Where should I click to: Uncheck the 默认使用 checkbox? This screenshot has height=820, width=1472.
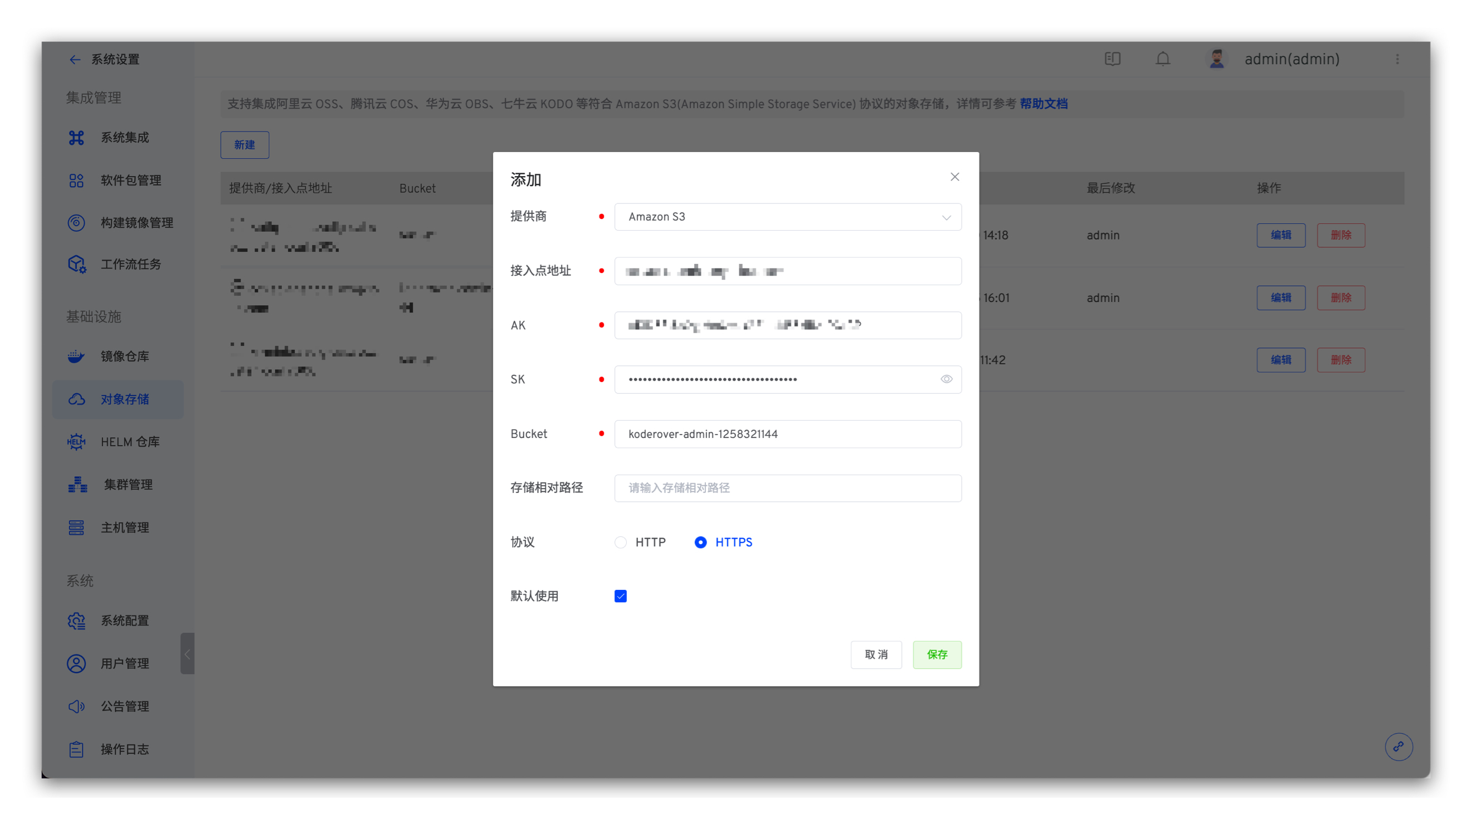coord(621,596)
